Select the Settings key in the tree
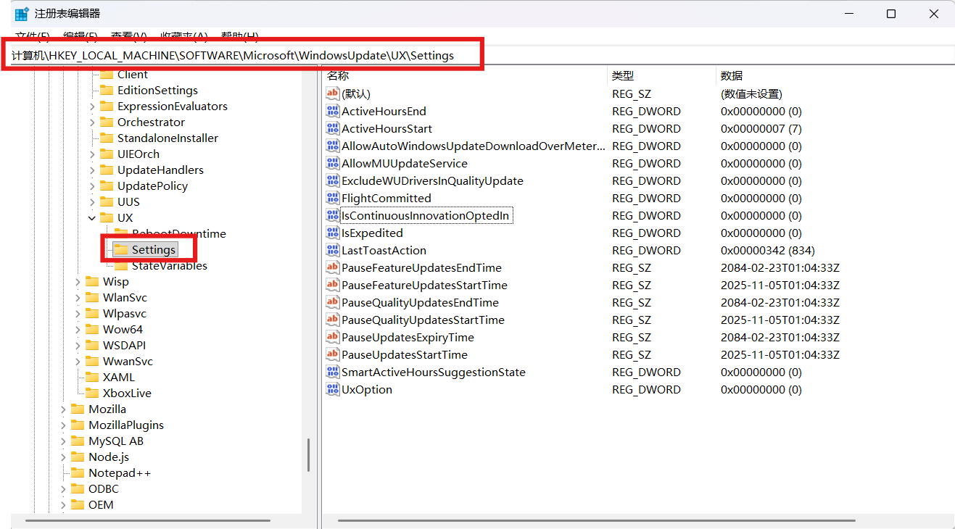The image size is (955, 529). [154, 249]
